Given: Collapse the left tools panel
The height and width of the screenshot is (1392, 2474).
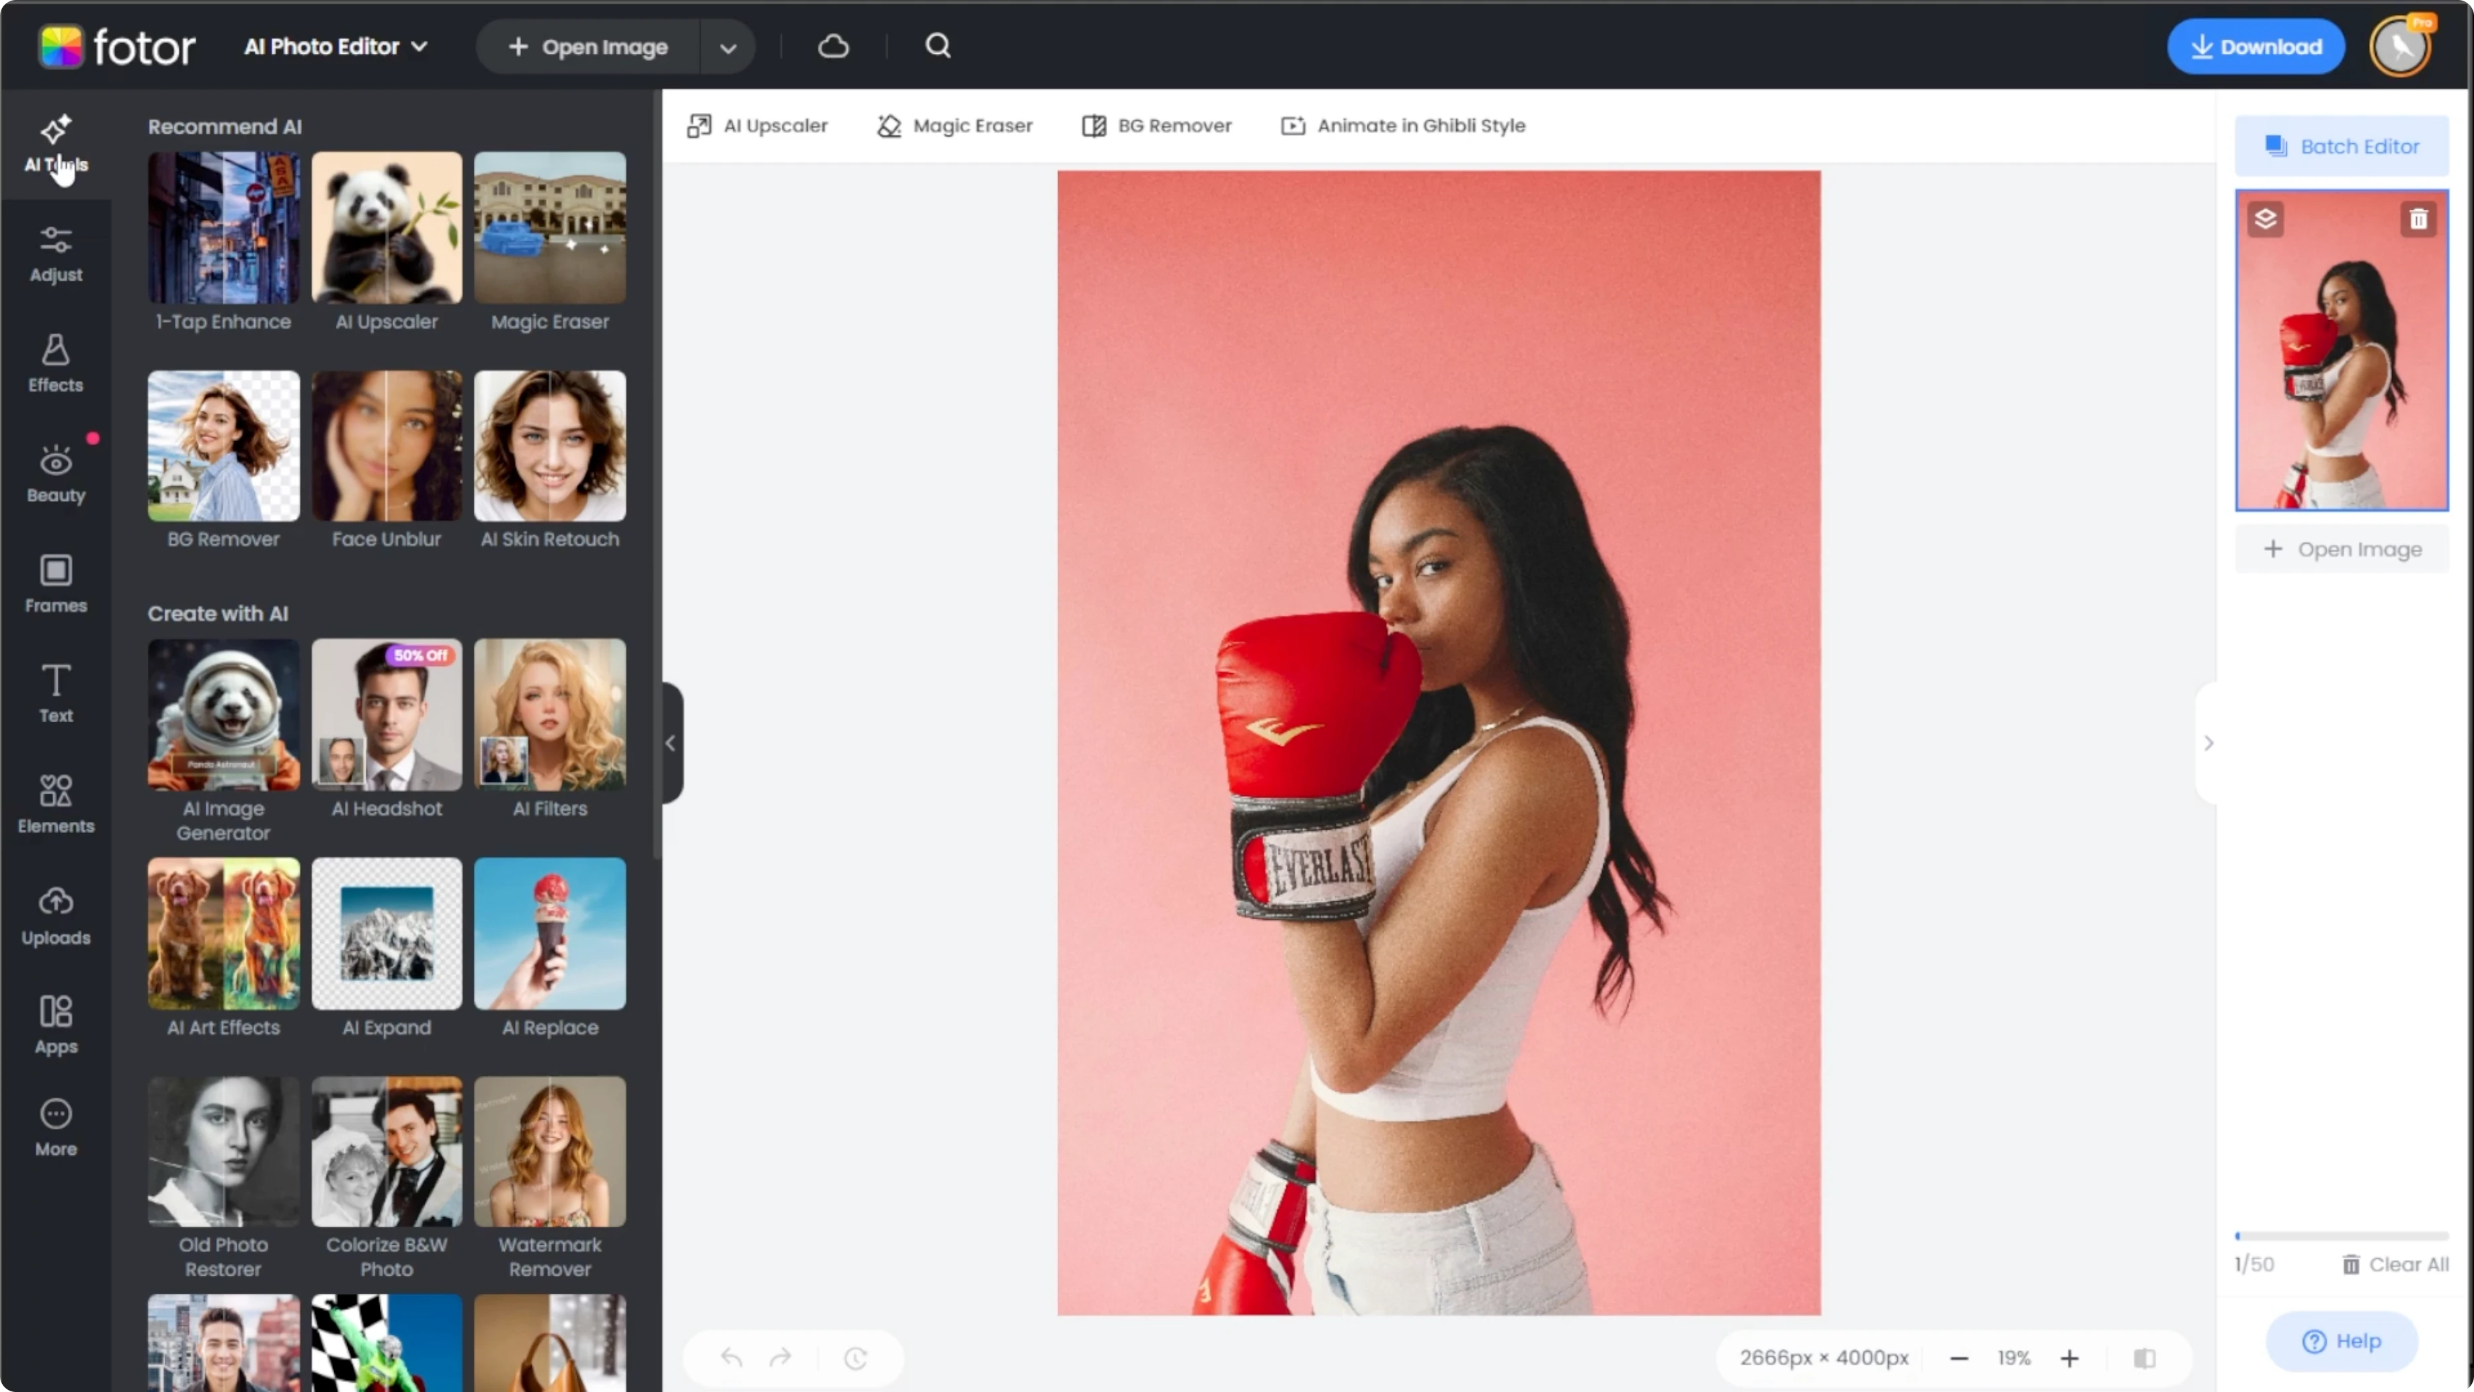Looking at the screenshot, I should (x=672, y=742).
